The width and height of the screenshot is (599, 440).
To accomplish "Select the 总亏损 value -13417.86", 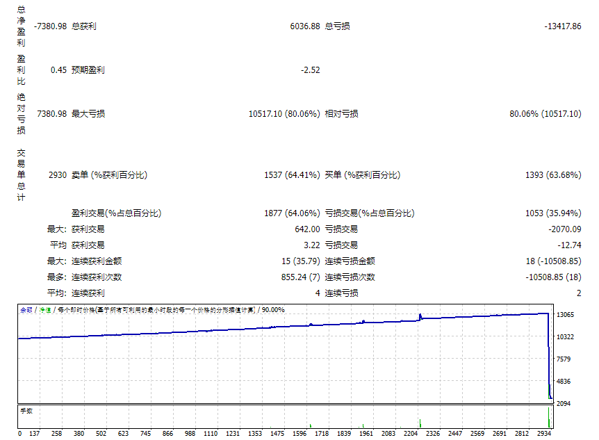I will point(564,28).
